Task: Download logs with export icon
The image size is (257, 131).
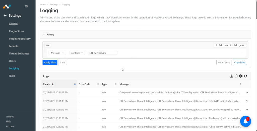Action: (x=231, y=76)
